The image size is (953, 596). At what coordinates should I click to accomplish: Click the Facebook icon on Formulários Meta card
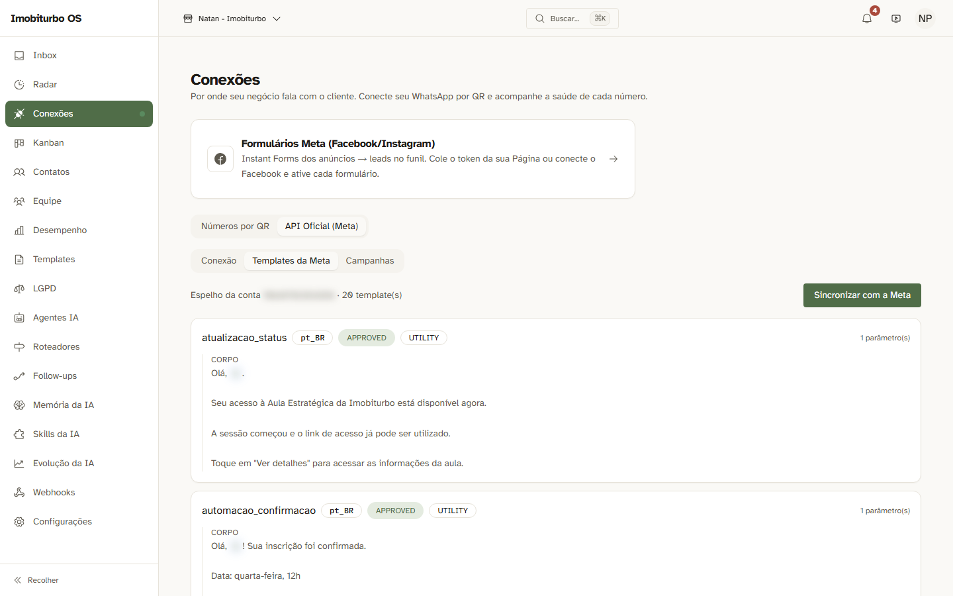(220, 159)
